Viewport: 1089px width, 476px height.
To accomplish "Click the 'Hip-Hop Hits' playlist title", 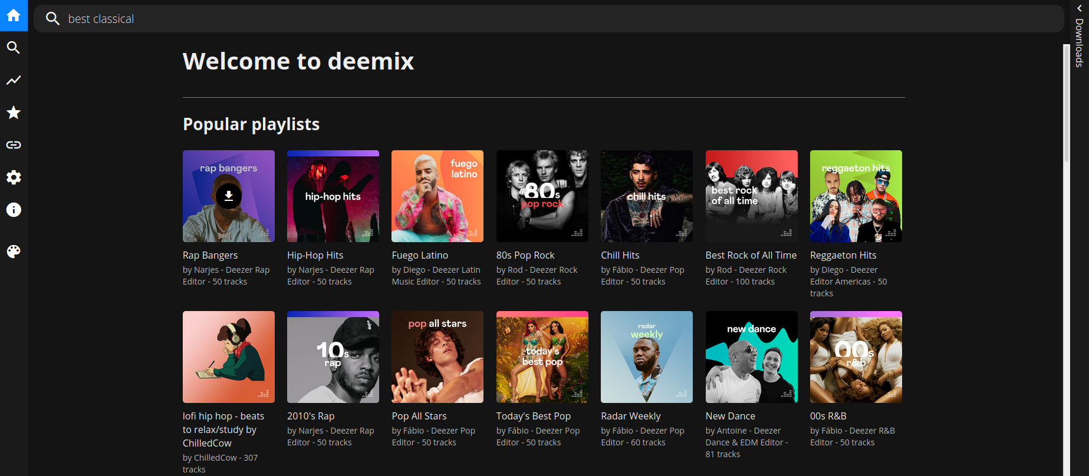I will click(315, 255).
